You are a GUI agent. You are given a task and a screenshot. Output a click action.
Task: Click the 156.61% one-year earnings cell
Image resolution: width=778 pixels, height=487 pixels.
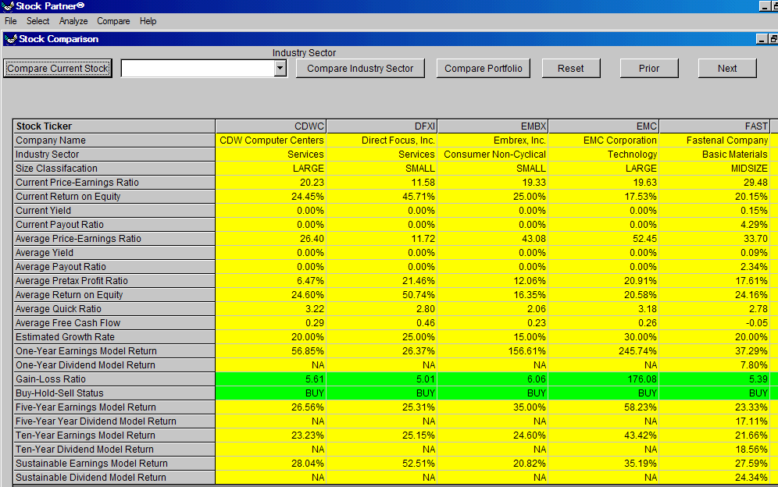coord(493,351)
